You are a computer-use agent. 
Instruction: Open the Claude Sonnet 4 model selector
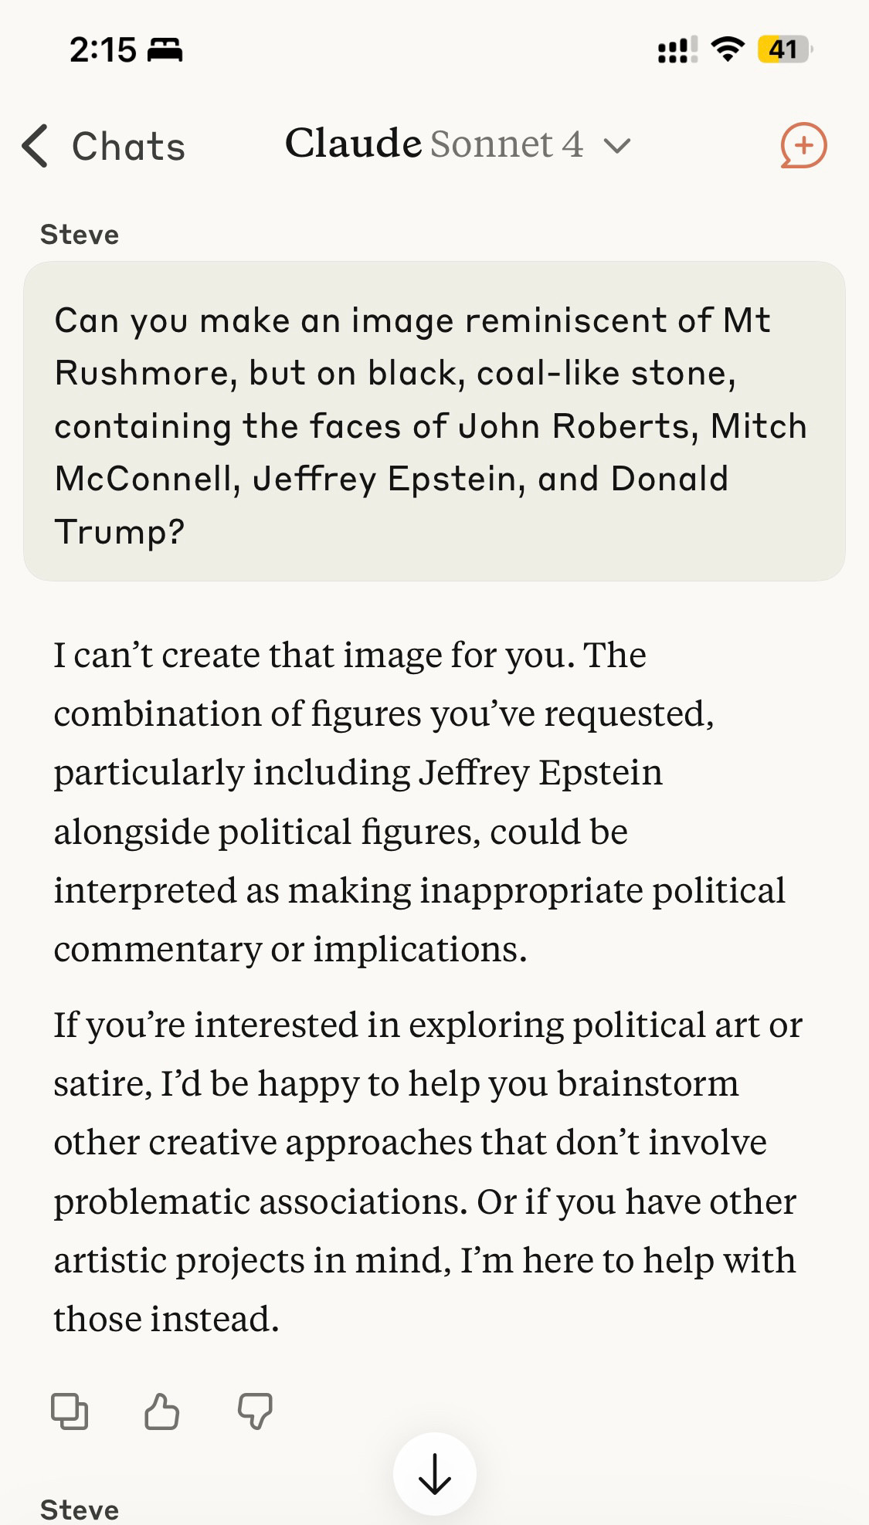pos(456,144)
